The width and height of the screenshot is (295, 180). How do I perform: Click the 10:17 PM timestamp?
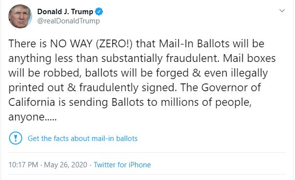coord(23,165)
